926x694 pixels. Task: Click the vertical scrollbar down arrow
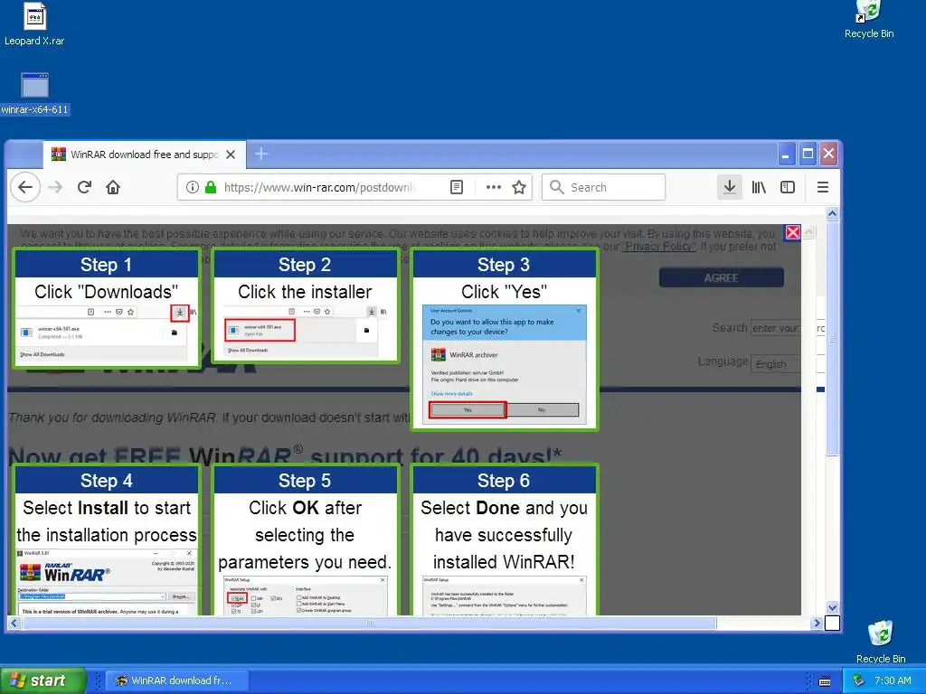tap(832, 607)
